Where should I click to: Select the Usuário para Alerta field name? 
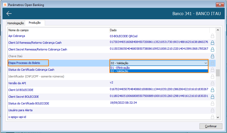pos(20,110)
